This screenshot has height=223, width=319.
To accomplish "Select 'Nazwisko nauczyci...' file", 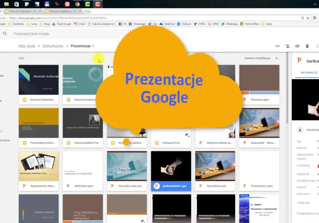I will coord(127,171).
